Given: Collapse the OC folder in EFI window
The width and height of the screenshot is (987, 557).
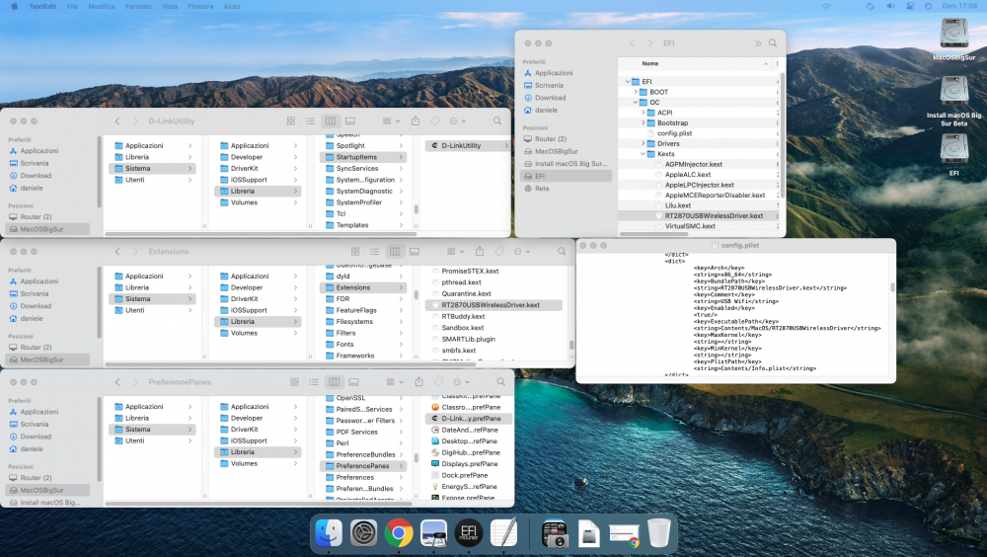Looking at the screenshot, I should pyautogui.click(x=635, y=102).
